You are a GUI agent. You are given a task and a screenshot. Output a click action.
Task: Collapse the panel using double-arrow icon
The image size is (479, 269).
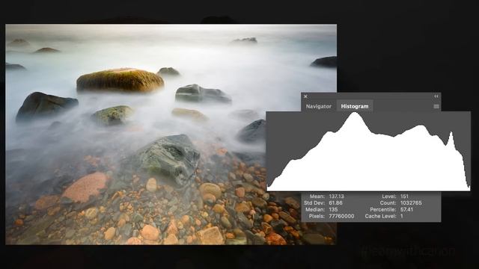click(436, 96)
